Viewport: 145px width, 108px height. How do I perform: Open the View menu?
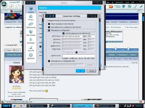click(108, 2)
